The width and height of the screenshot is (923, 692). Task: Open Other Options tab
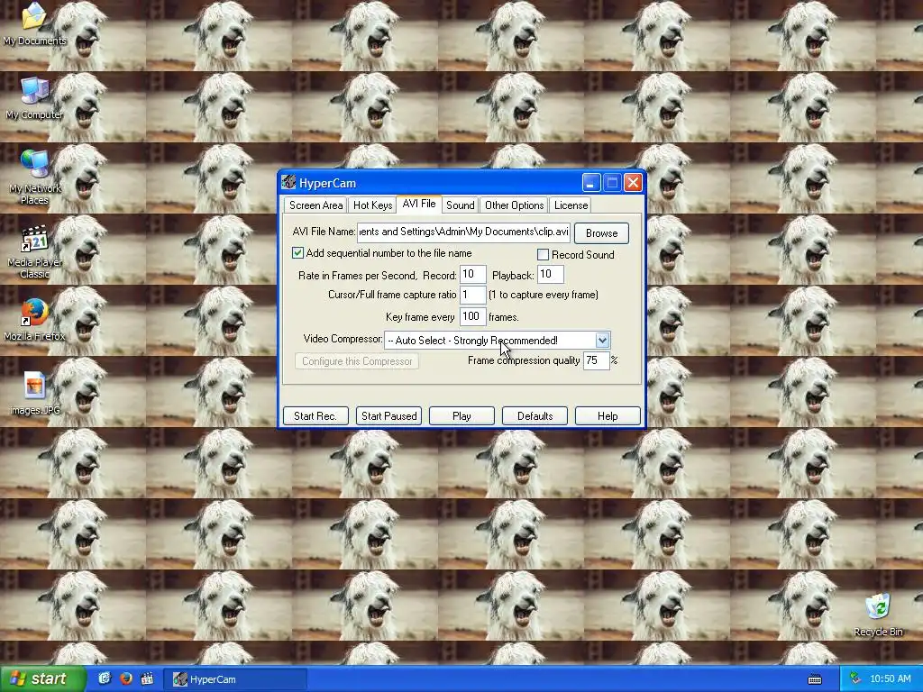(514, 205)
